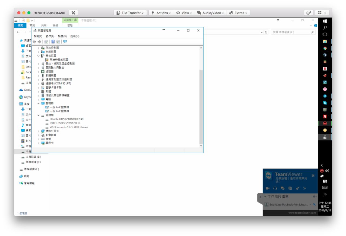
Task: Open 檢視(V) menu in Device Manager
Action: pyautogui.click(x=62, y=36)
